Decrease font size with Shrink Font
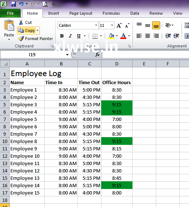Viewport: 189px width, 207px height. coord(127,25)
